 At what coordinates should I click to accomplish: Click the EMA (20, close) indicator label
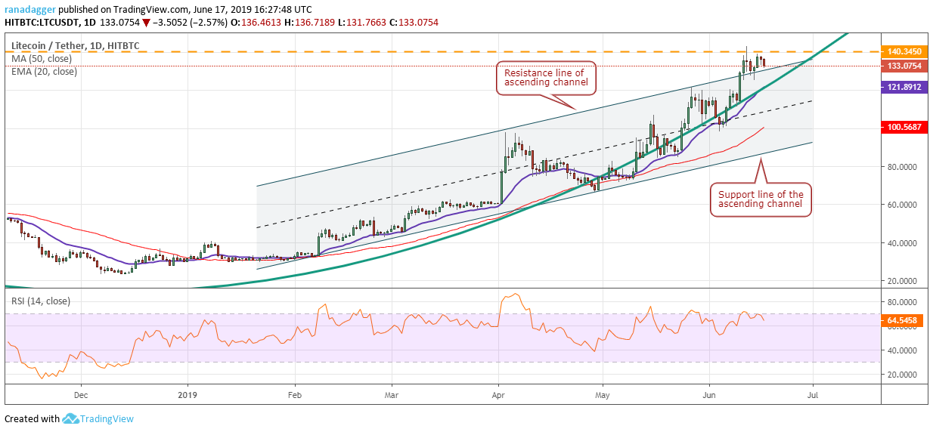[44, 71]
